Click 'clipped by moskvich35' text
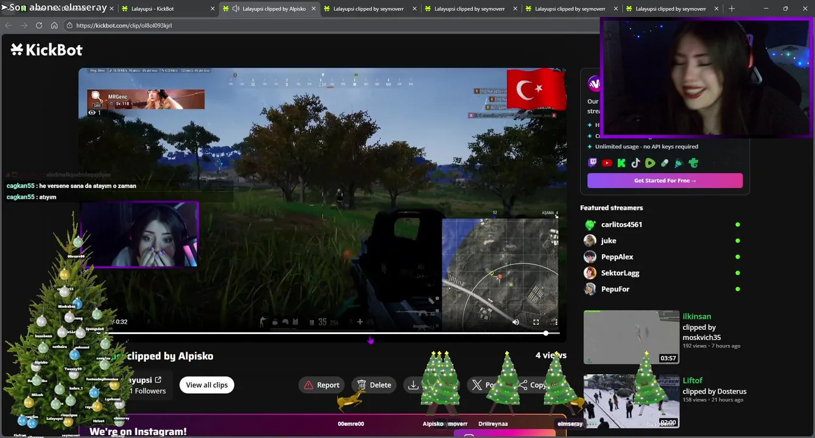The width and height of the screenshot is (815, 438). [702, 332]
